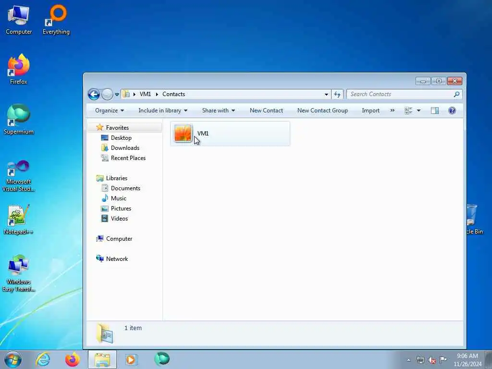Select Videos library in navigation pane
The height and width of the screenshot is (369, 492).
[119, 219]
